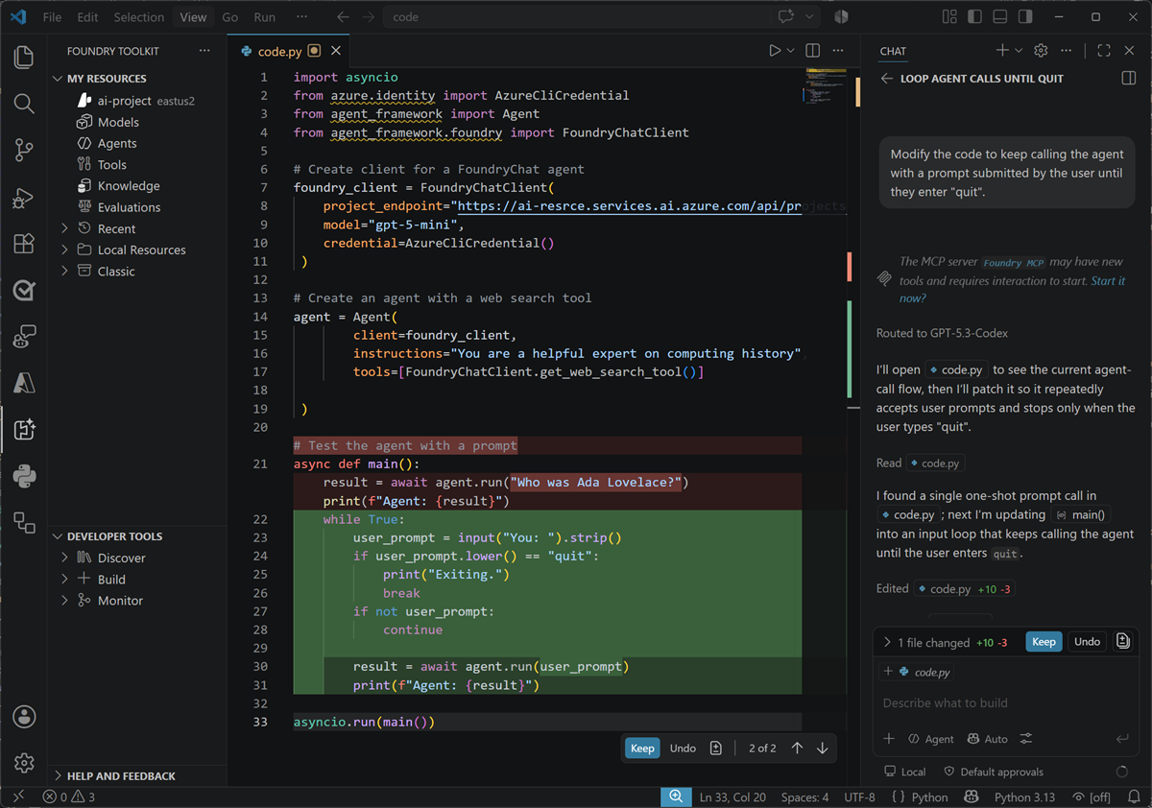Click Undo in the editor change toolbar
This screenshot has height=808, width=1152.
[683, 749]
